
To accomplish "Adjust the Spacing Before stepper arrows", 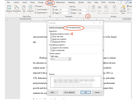I will tap(87, 10).
